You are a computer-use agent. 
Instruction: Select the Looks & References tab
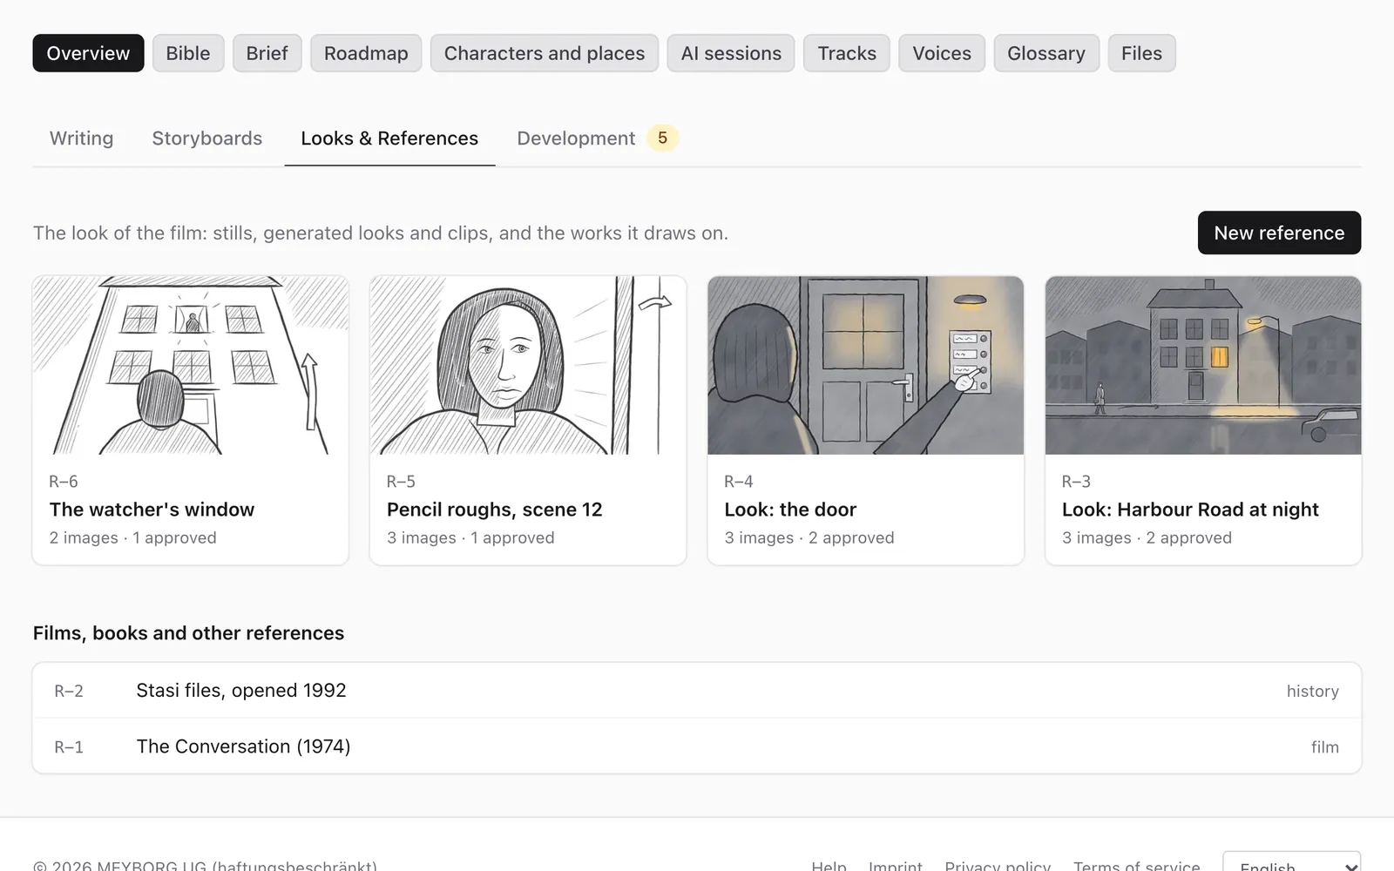[x=389, y=138]
